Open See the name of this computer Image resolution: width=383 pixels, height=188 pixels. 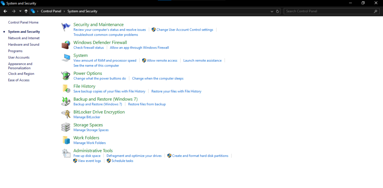pos(96,65)
